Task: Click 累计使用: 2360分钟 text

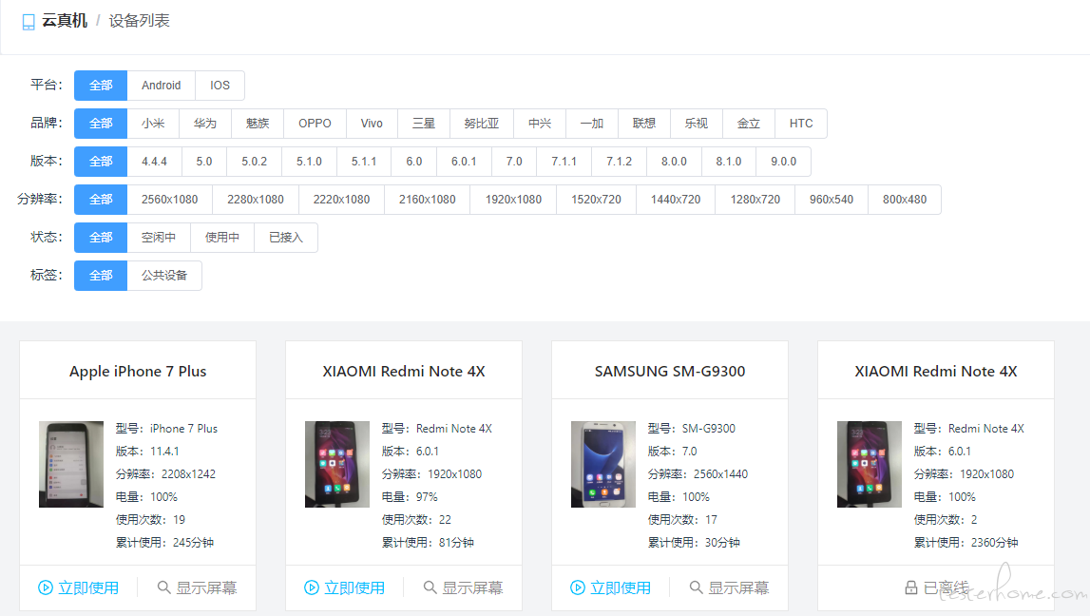Action: coord(966,542)
